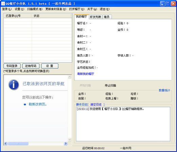The image size is (177, 152).
Task: Click the welcome log entry at 15:53:11
Action: tap(110, 109)
